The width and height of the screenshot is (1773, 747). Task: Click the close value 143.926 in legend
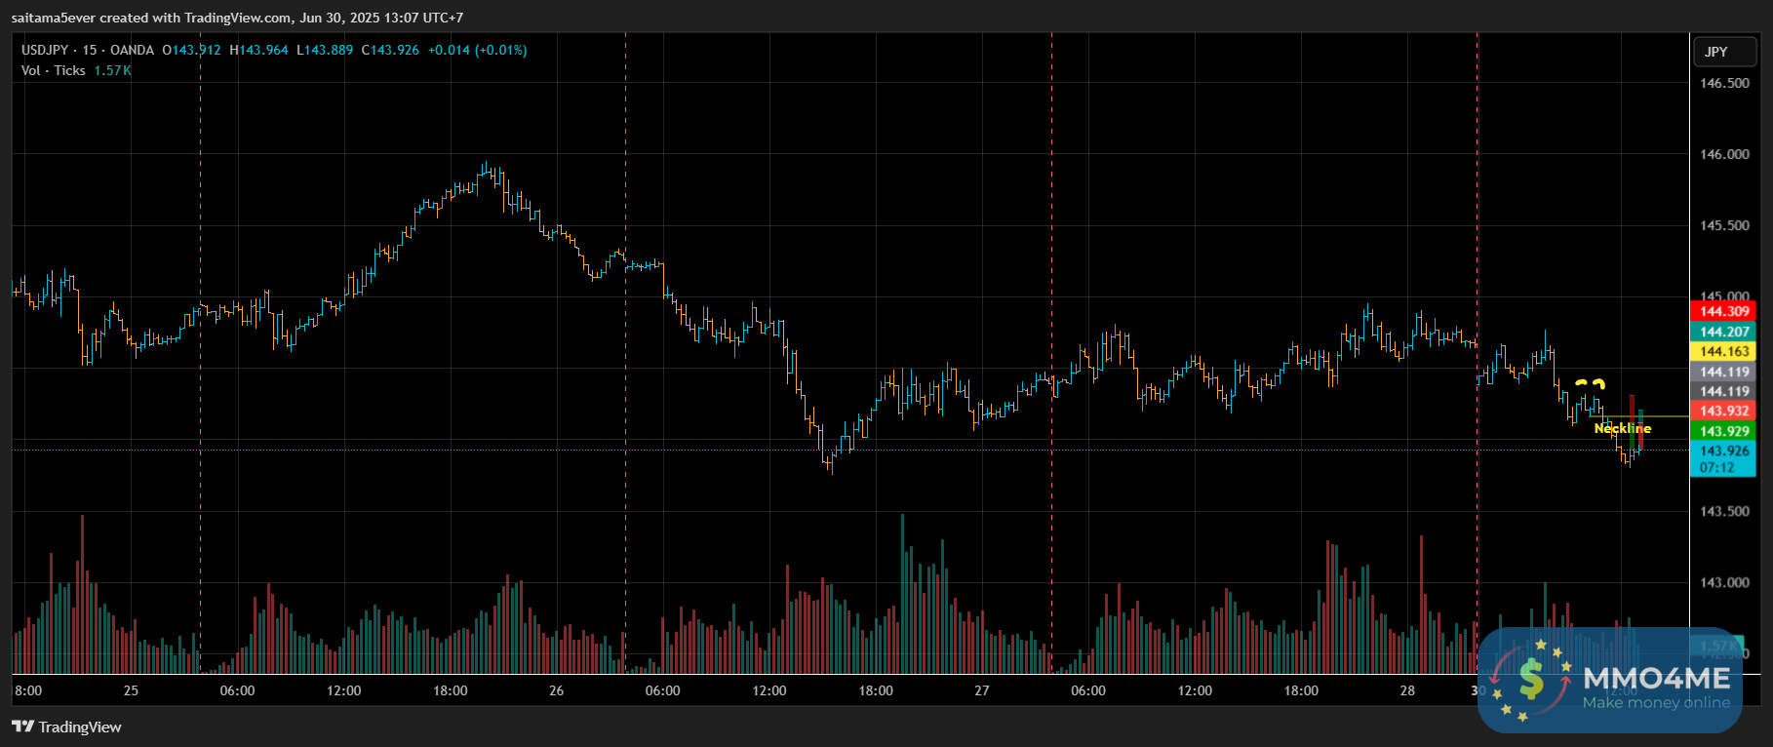[395, 50]
